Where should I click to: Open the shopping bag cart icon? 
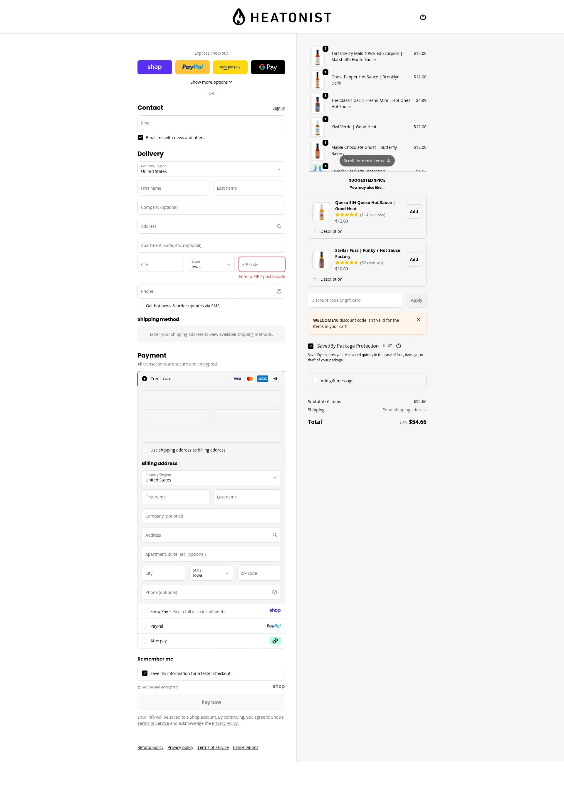(423, 17)
